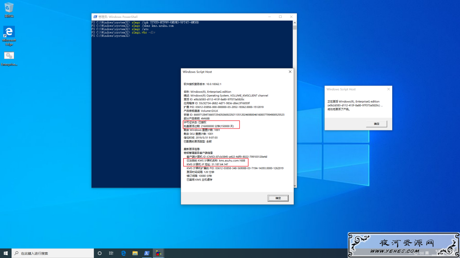
Task: Click the 'slmgr.vbs -dlv' command line
Action: click(124, 32)
